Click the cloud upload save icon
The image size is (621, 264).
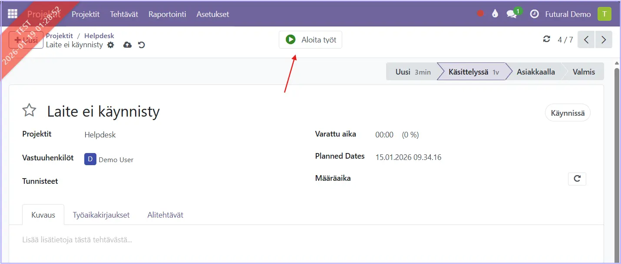coord(127,45)
